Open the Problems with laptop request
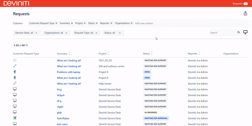 pos(69,72)
